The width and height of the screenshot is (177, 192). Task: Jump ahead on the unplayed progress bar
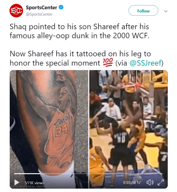[102, 173]
